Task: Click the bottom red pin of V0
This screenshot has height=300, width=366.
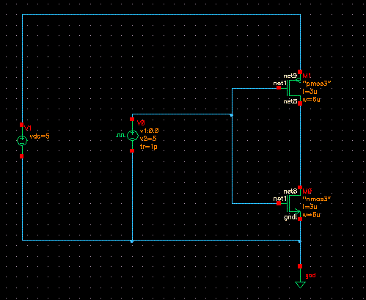Action: pos(132,151)
